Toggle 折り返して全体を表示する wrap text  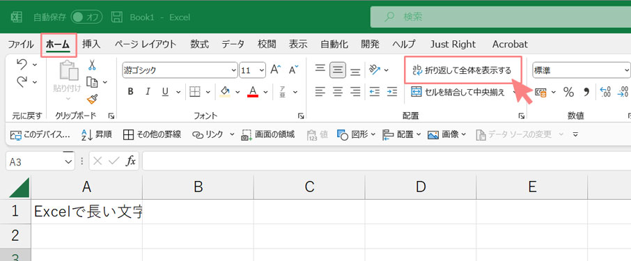(x=462, y=70)
